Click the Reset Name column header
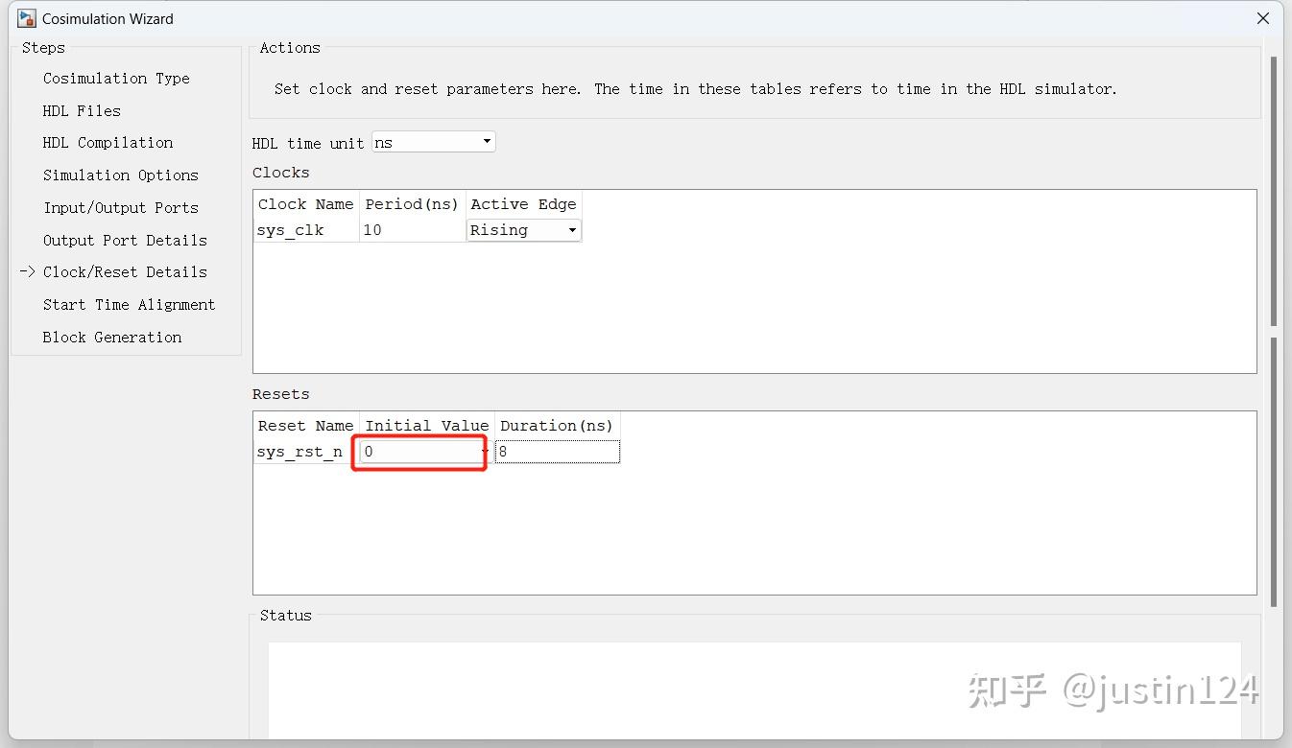 (x=306, y=426)
